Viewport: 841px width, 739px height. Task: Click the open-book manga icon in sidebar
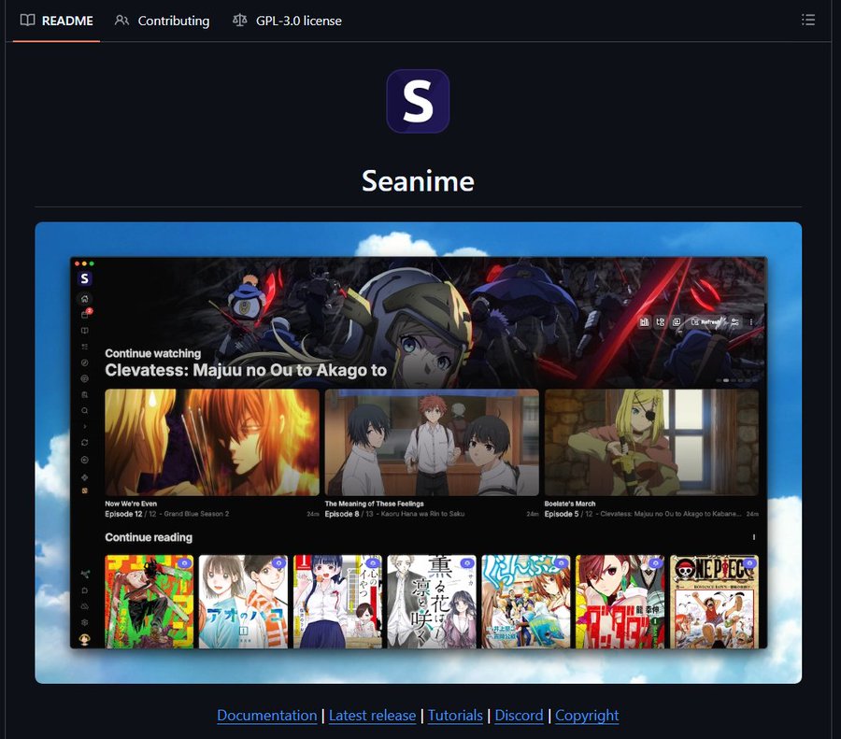point(84,331)
